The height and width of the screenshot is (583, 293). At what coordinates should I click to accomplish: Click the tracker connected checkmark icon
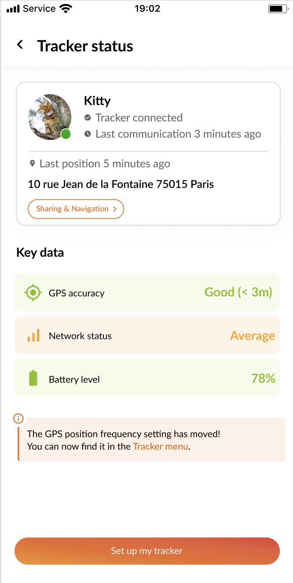[x=88, y=118]
